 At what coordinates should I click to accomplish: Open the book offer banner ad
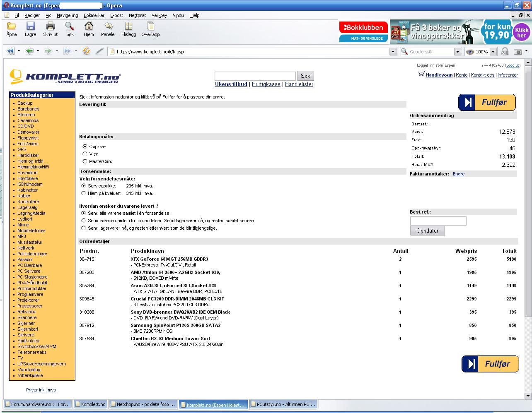pos(460,32)
